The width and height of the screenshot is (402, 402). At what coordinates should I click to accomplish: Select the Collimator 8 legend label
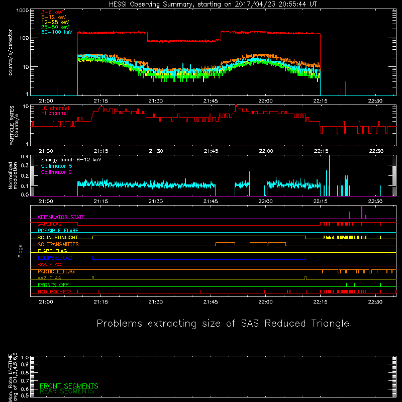pos(56,166)
